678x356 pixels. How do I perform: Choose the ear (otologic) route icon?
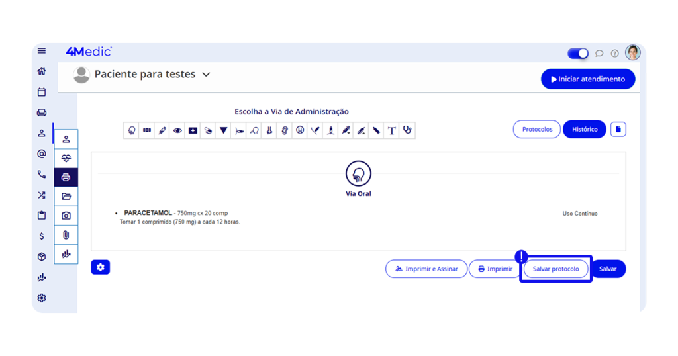click(x=285, y=130)
